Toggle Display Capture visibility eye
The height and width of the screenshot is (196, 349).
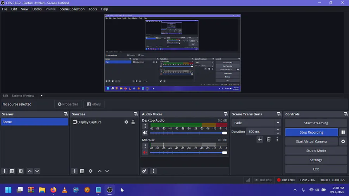[126, 122]
